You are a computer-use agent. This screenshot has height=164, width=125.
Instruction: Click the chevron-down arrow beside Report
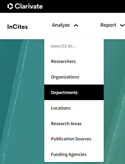pos(122,25)
